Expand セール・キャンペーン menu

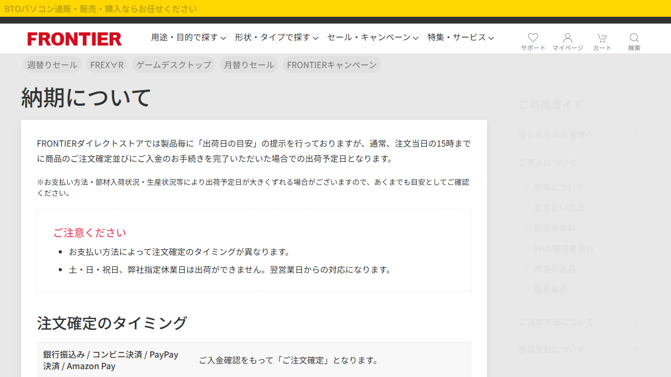373,38
